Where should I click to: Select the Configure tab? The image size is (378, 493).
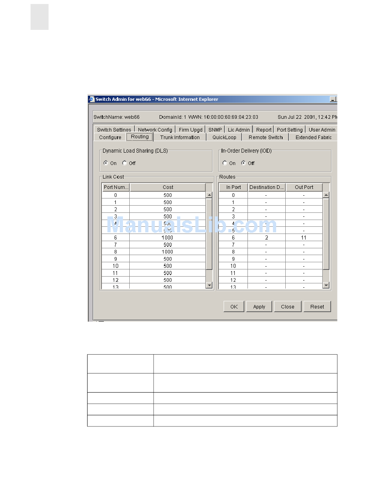pos(110,137)
